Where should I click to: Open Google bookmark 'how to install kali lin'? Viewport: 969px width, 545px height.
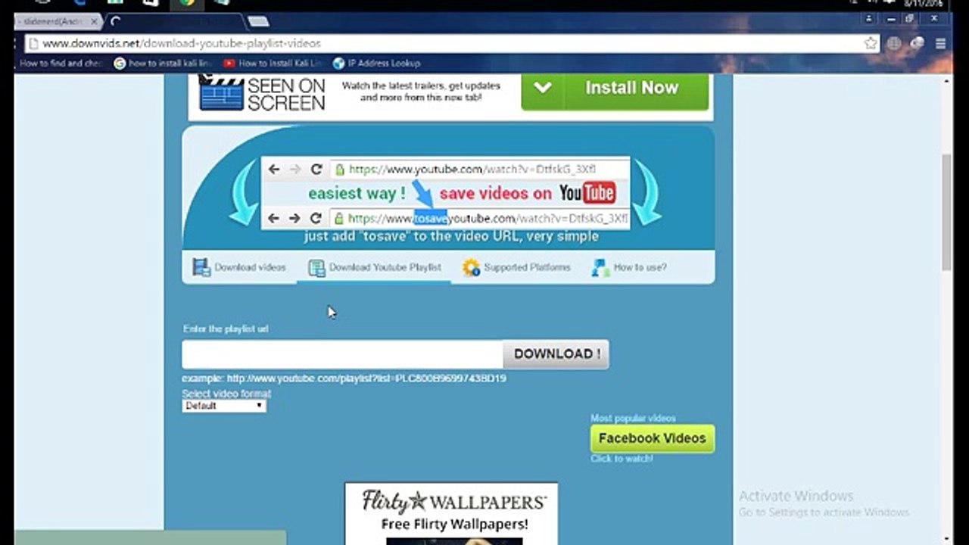coord(163,64)
